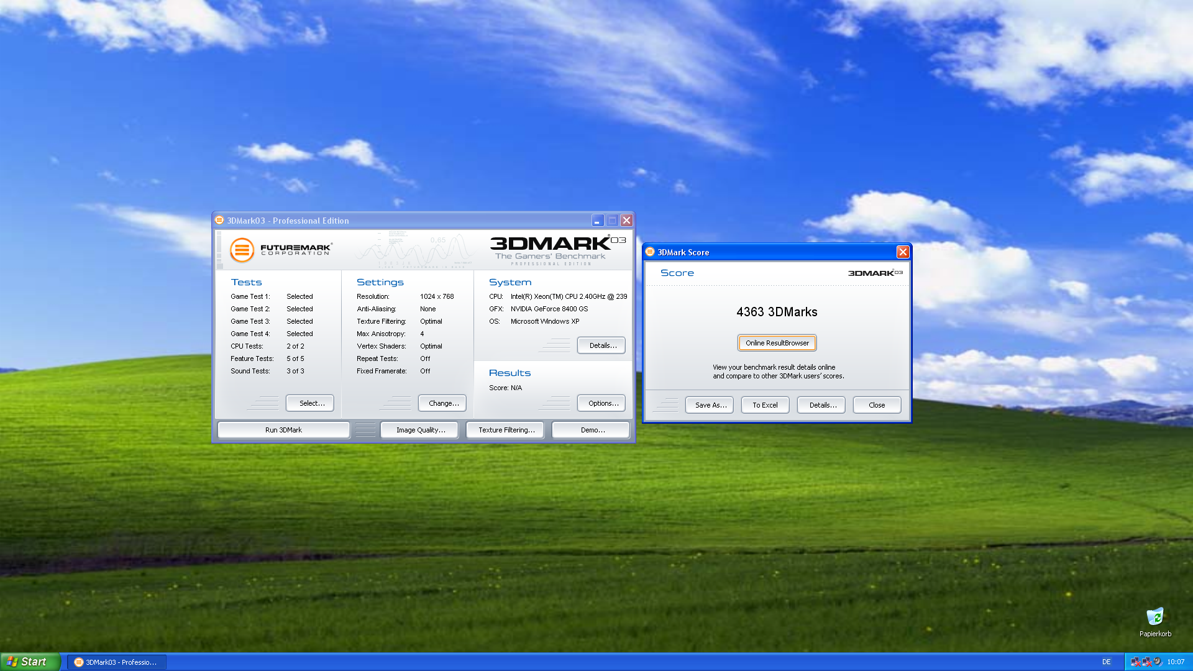1193x671 pixels.
Task: Click the disconnected network icon in tray
Action: (1136, 662)
